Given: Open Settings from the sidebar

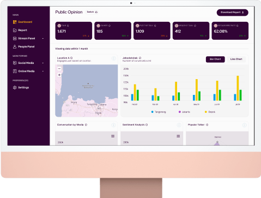Looking at the screenshot, I should click(21, 88).
